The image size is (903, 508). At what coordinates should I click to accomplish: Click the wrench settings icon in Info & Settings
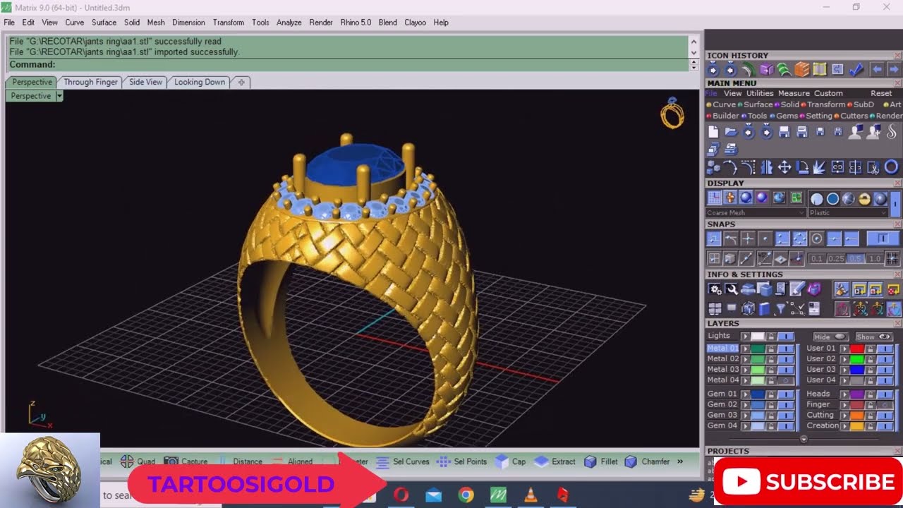[x=732, y=289]
